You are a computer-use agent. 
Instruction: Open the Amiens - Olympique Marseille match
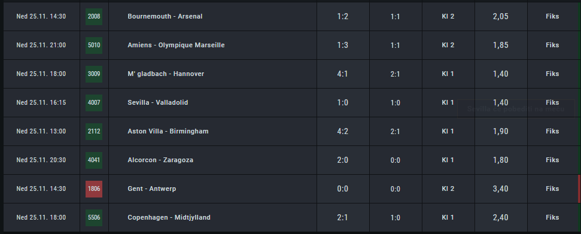[176, 45]
